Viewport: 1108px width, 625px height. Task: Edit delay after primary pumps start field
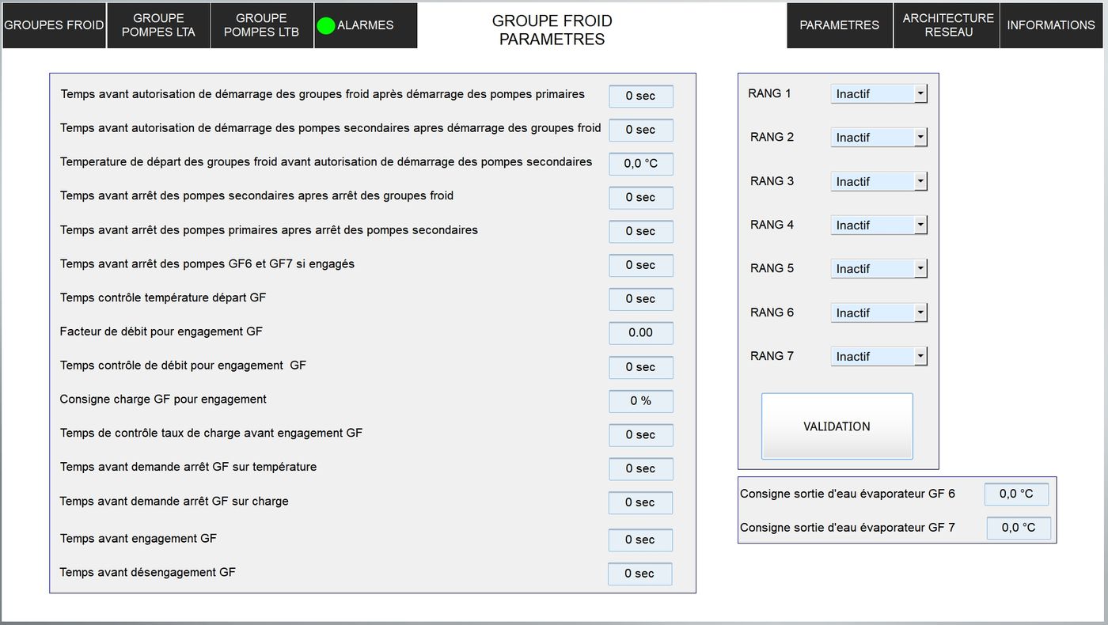(x=641, y=96)
